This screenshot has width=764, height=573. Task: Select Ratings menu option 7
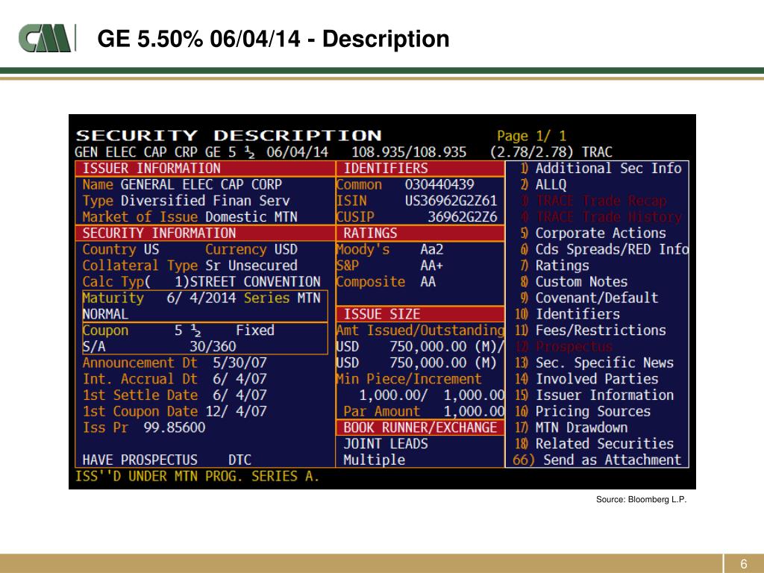554,266
